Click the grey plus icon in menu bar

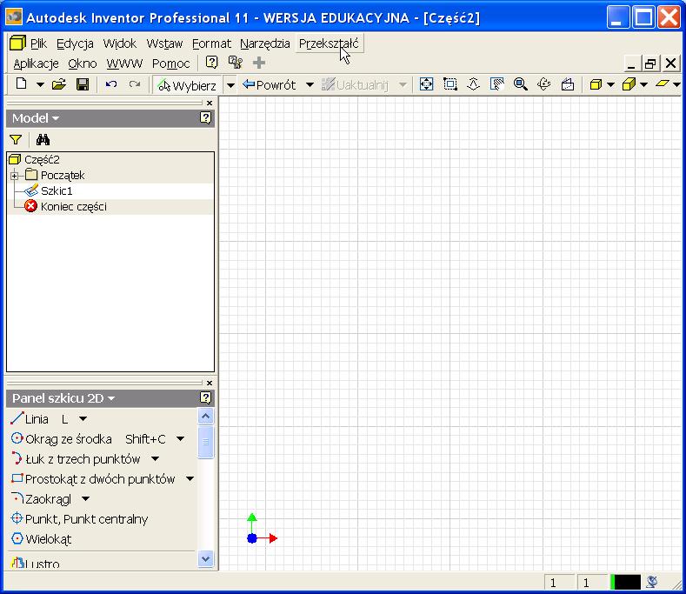(x=259, y=63)
